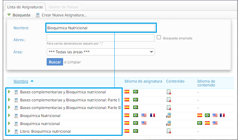238x140 pixels.
Task: Click subject icon of Parte I row
Action: (x=16, y=100)
